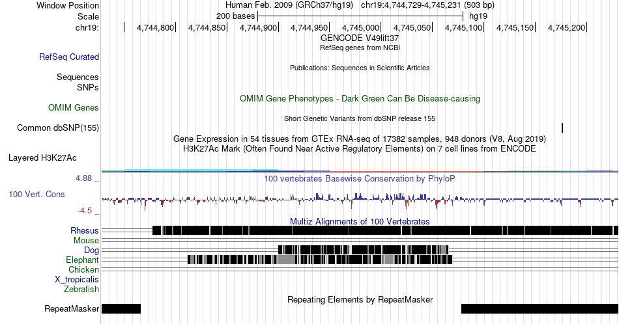Click the Elephant alignment block

320,260
